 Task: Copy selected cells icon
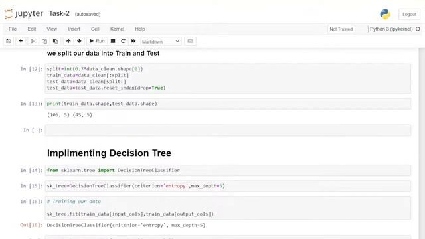44,41
